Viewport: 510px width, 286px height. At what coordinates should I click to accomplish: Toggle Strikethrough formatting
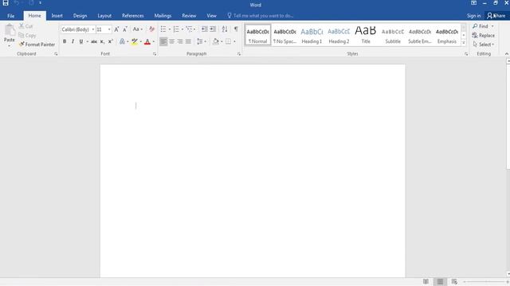click(x=94, y=41)
